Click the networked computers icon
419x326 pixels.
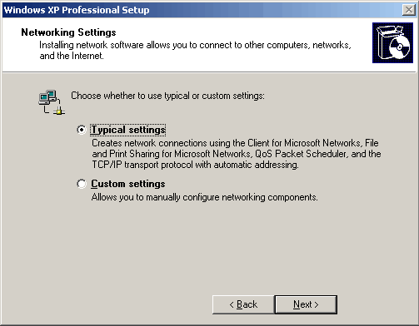pyautogui.click(x=52, y=102)
